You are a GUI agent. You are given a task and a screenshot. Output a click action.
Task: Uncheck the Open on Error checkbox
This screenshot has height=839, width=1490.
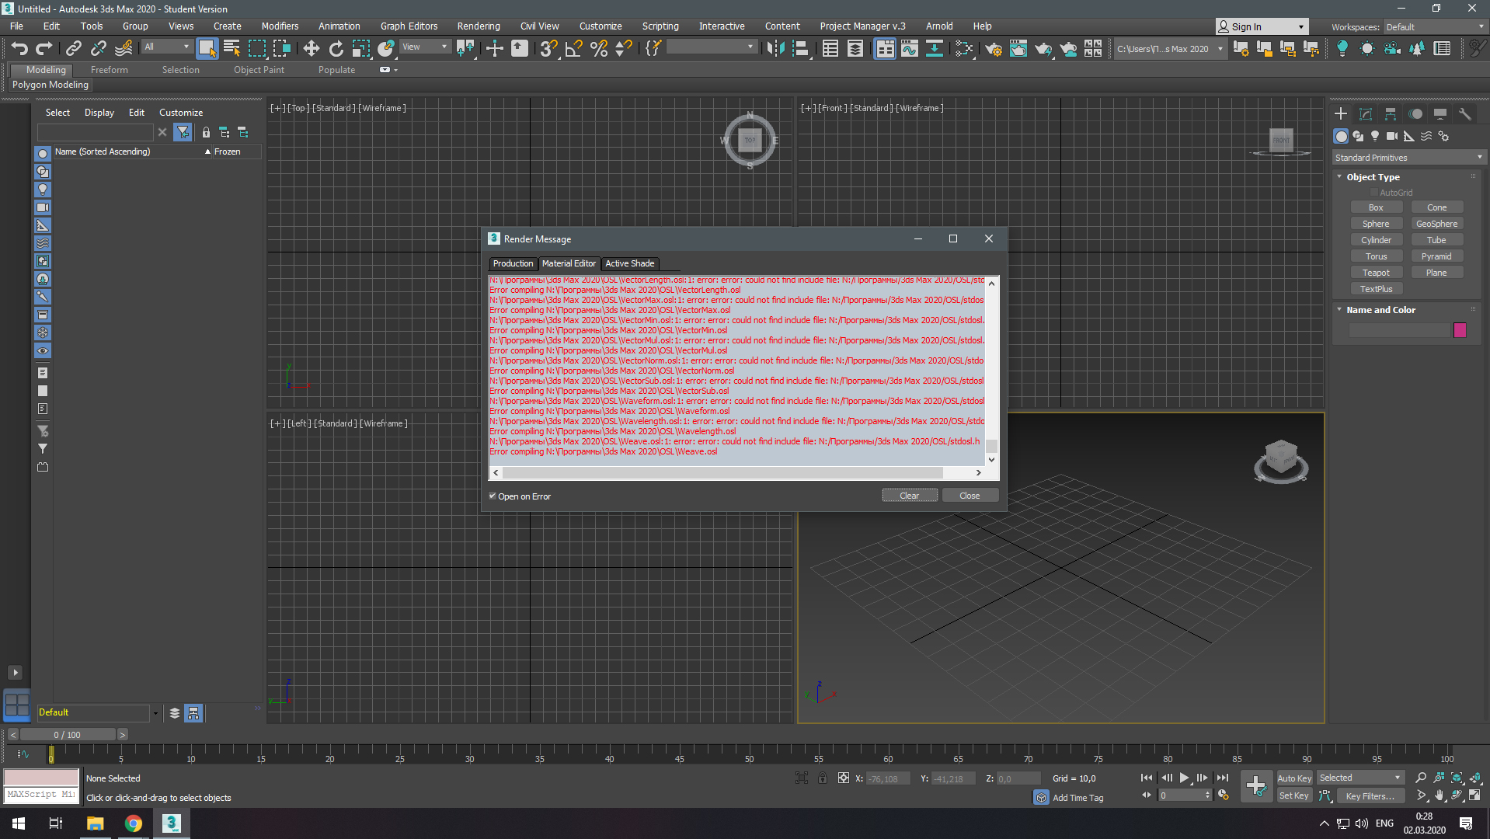pyautogui.click(x=493, y=496)
